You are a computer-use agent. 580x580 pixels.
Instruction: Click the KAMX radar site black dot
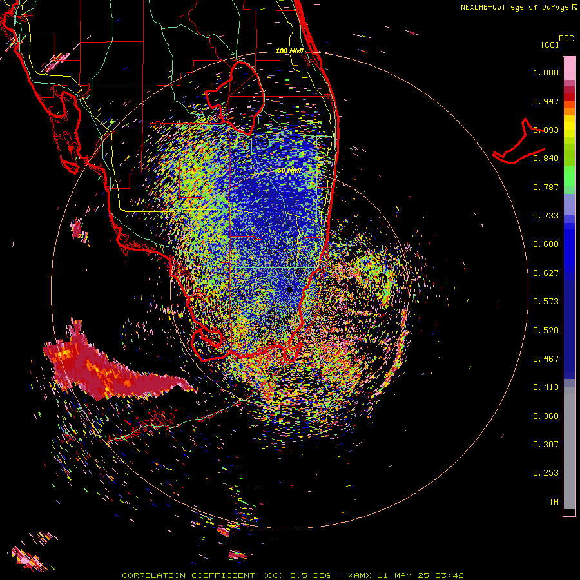[290, 289]
